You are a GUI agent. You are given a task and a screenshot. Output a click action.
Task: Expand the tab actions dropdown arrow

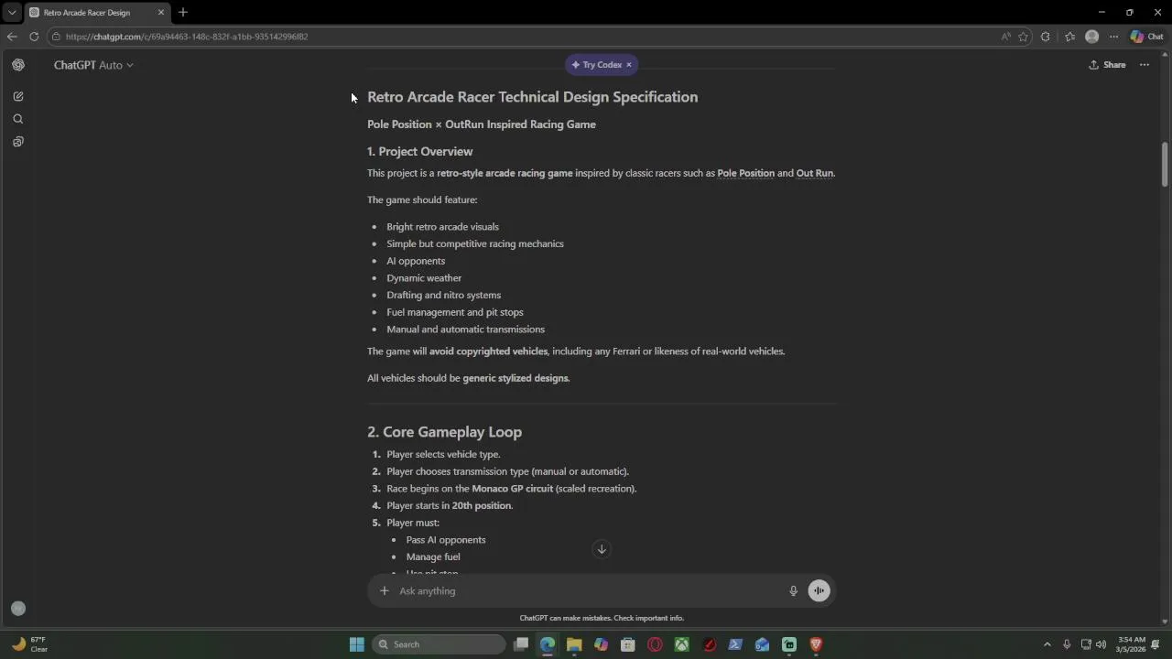[12, 13]
